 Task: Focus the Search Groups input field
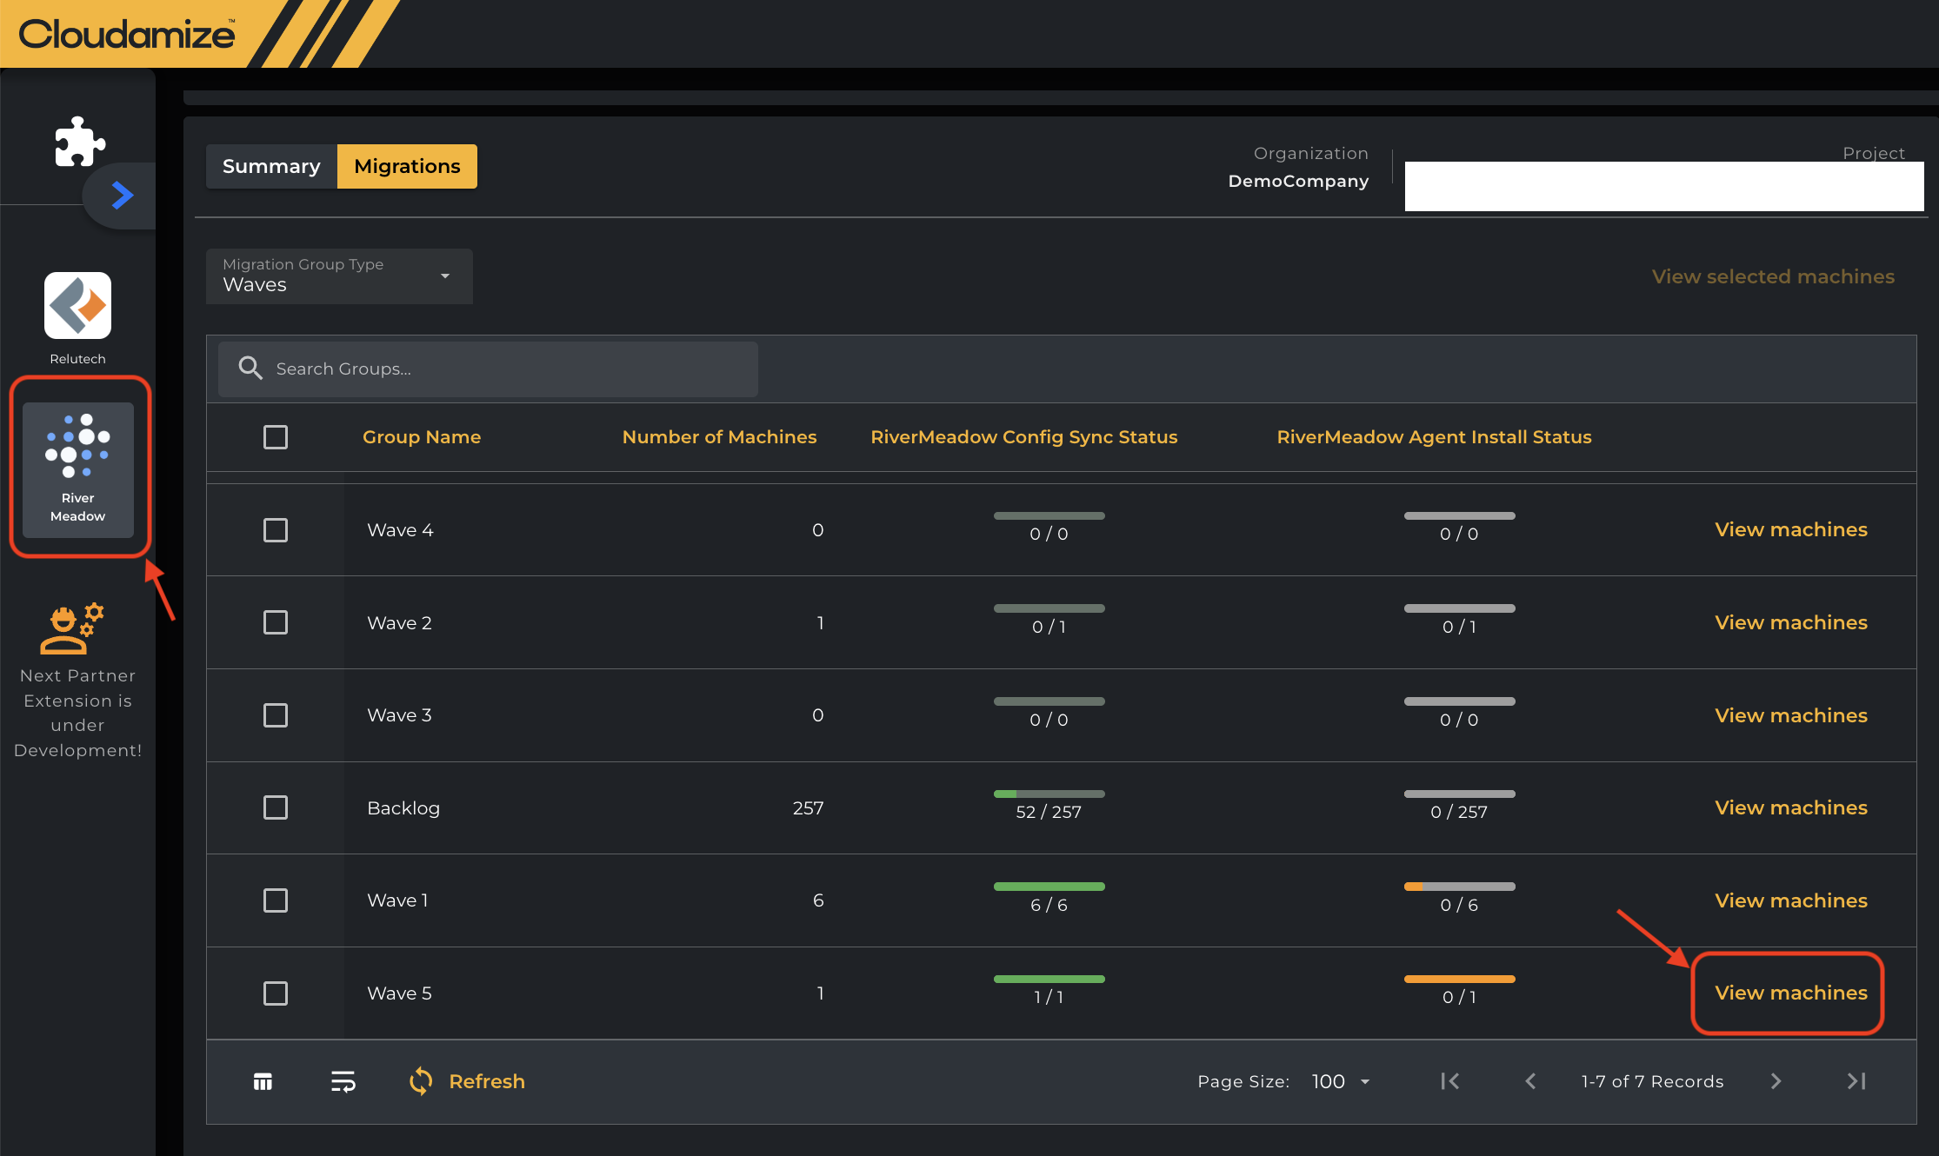488,369
